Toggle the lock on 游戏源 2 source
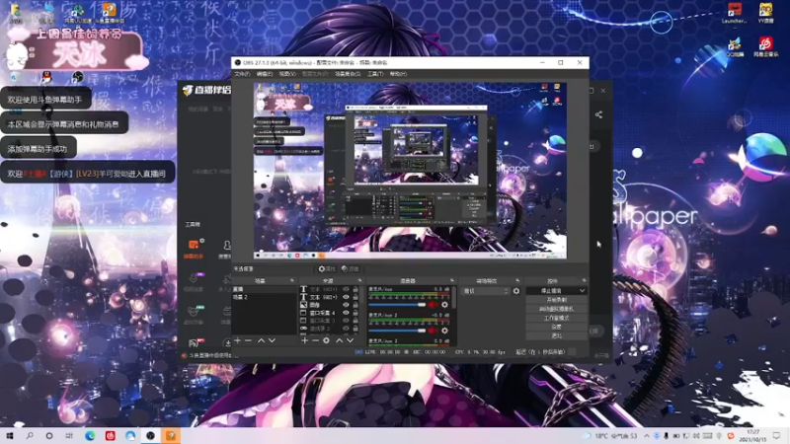790x444 pixels. tap(355, 329)
